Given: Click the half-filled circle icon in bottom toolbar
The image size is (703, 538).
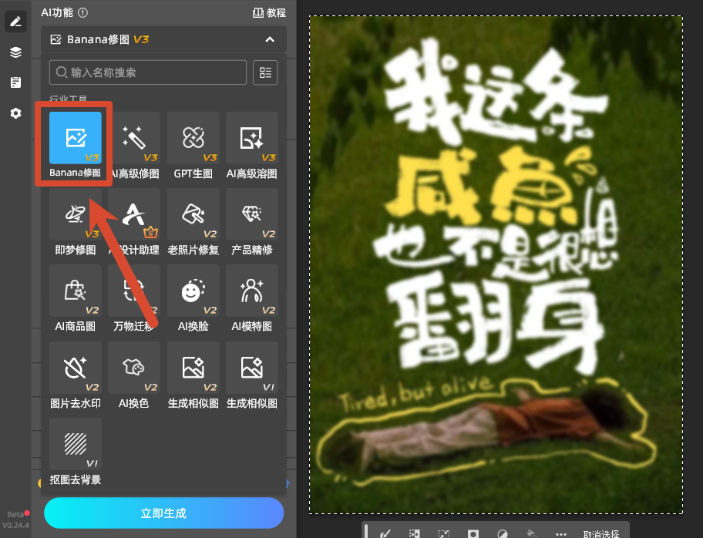Looking at the screenshot, I should tap(503, 534).
